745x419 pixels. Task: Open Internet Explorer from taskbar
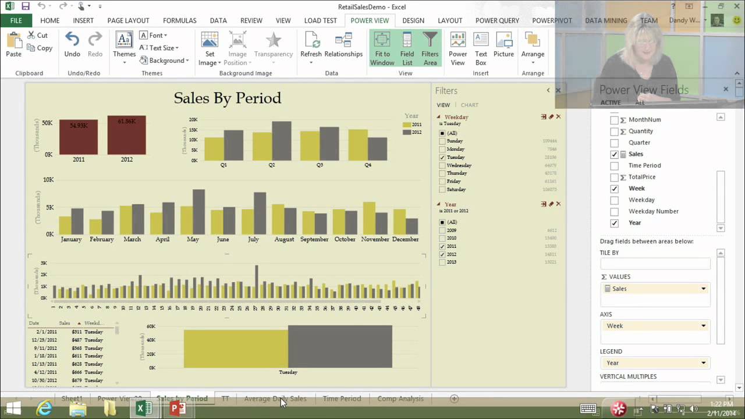44,409
